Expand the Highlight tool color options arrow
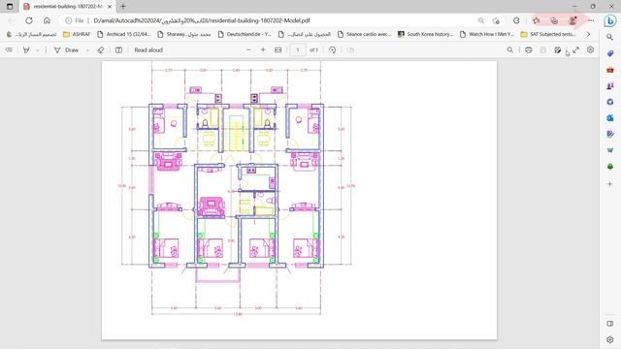This screenshot has height=349, width=621. tap(38, 50)
